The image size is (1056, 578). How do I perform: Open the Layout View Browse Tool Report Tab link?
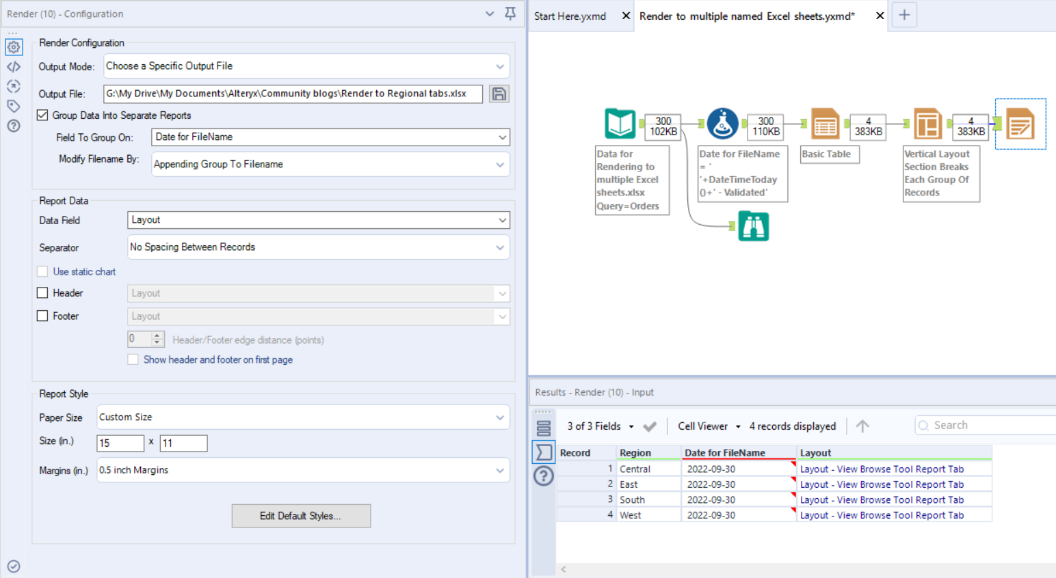(882, 469)
